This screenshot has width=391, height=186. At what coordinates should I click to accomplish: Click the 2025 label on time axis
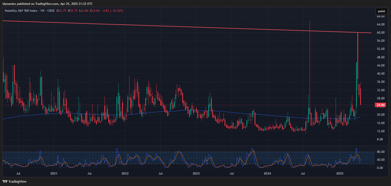(x=340, y=174)
